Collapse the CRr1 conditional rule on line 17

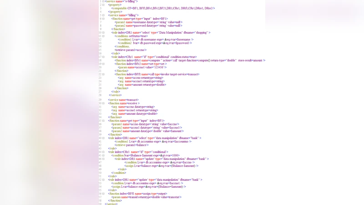103,56
